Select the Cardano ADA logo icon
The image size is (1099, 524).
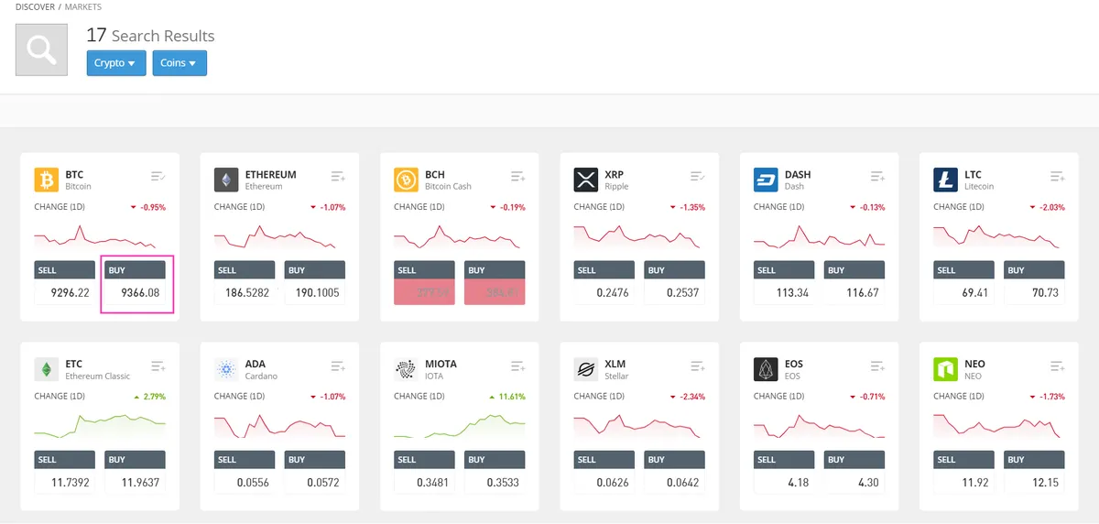[x=226, y=369]
